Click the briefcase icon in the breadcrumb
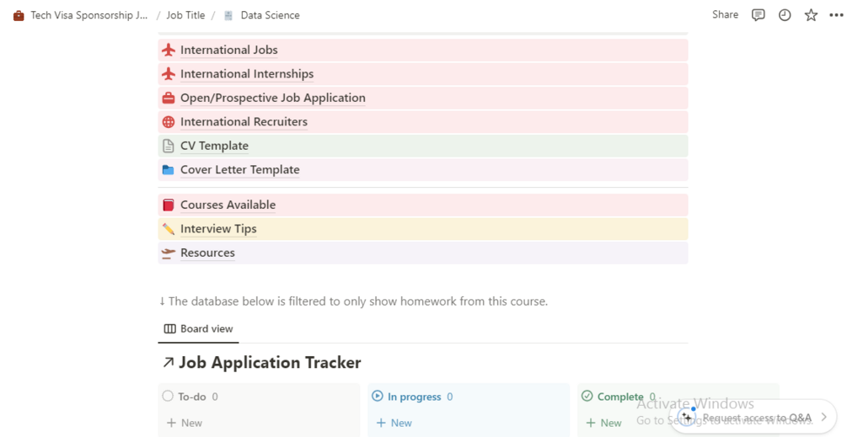 [19, 16]
